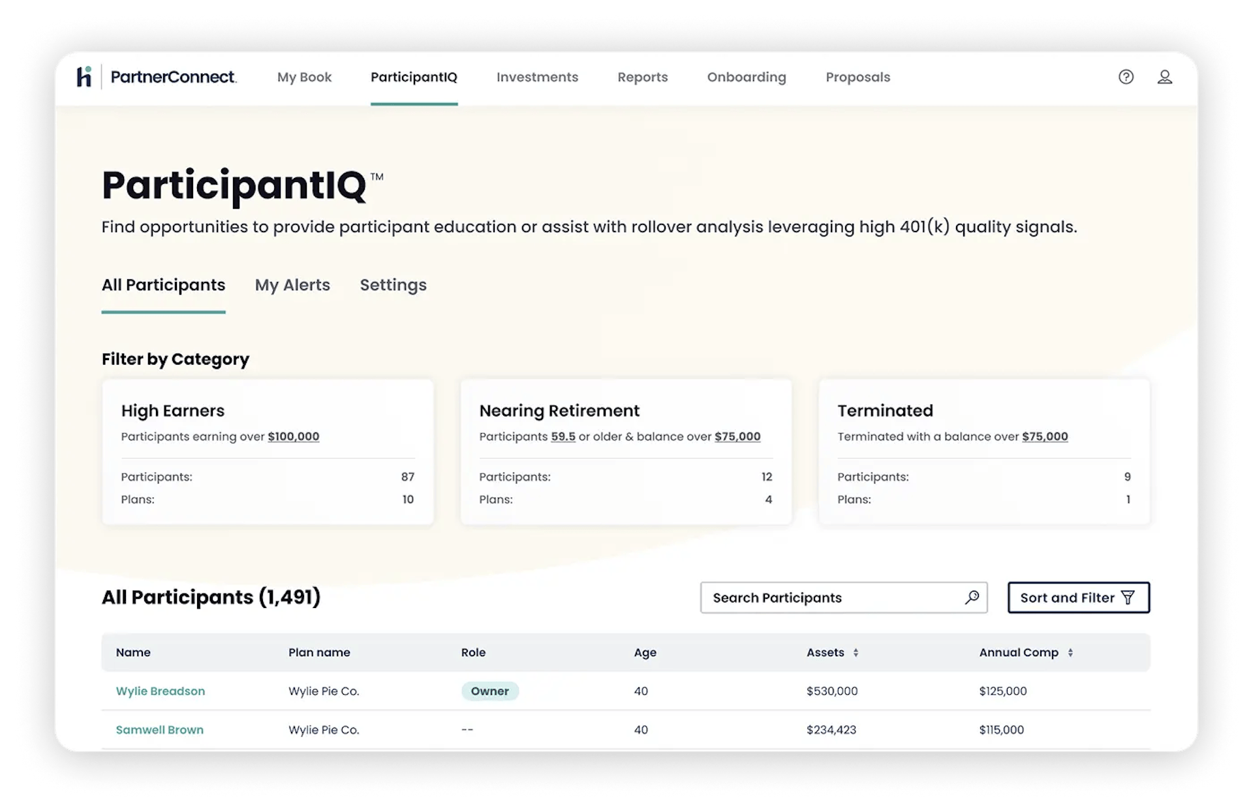Viewport: 1253px width, 805px height.
Task: Open the user profile icon
Action: click(1165, 77)
